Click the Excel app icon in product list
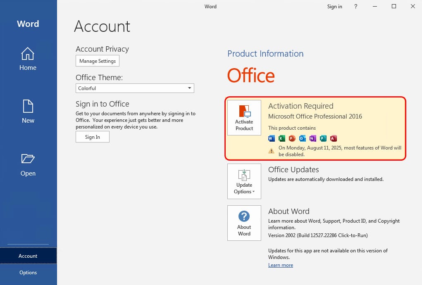The width and height of the screenshot is (422, 285). click(282, 138)
